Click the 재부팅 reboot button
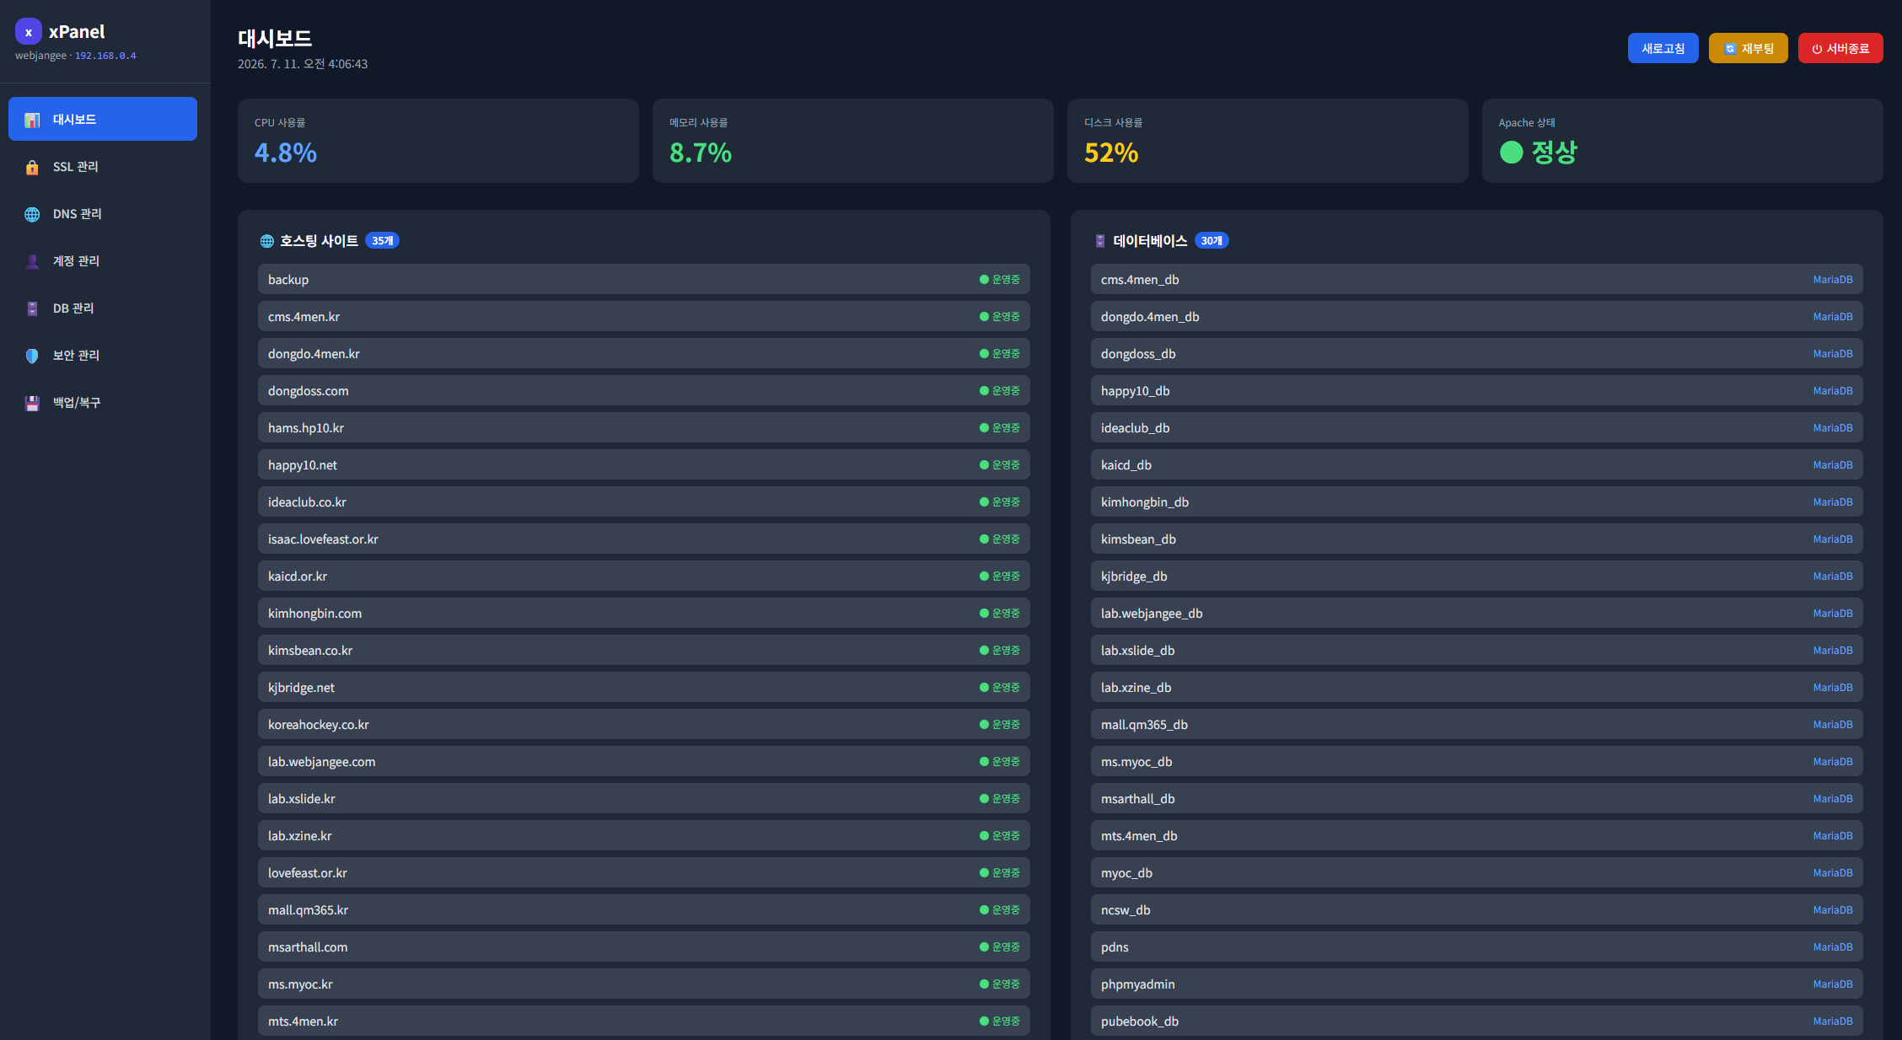Image resolution: width=1902 pixels, height=1040 pixels. coord(1748,48)
